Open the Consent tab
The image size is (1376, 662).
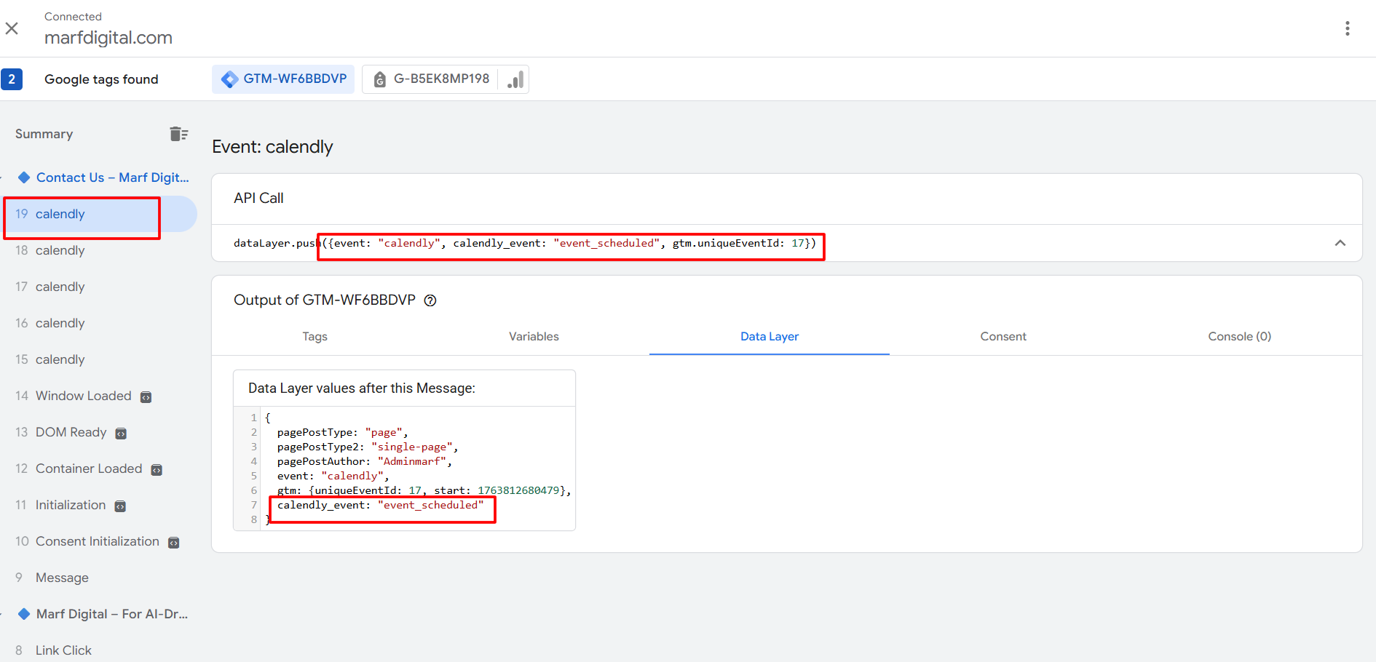click(1003, 336)
